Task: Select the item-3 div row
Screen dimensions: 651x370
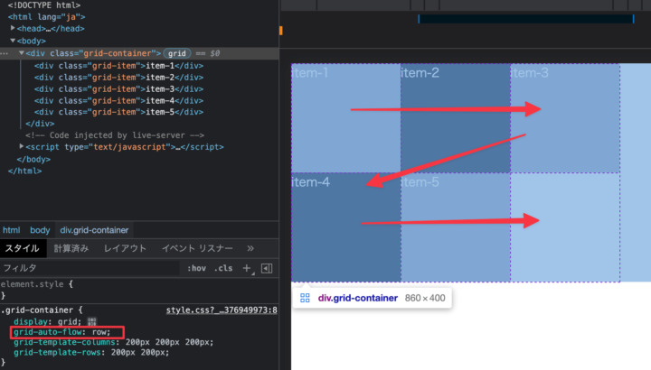Action: point(118,88)
